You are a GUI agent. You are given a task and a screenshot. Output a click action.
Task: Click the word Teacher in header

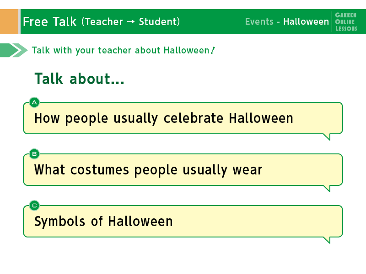point(104,21)
